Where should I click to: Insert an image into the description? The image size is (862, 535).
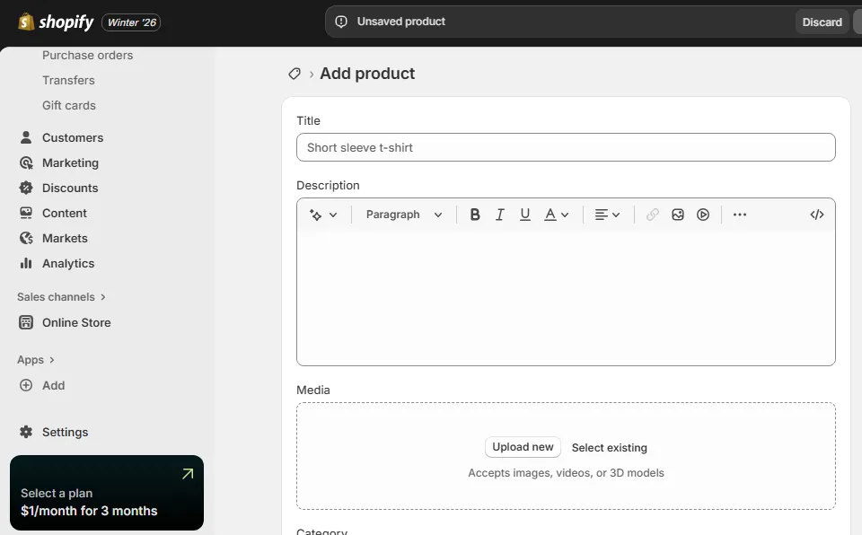pos(678,214)
